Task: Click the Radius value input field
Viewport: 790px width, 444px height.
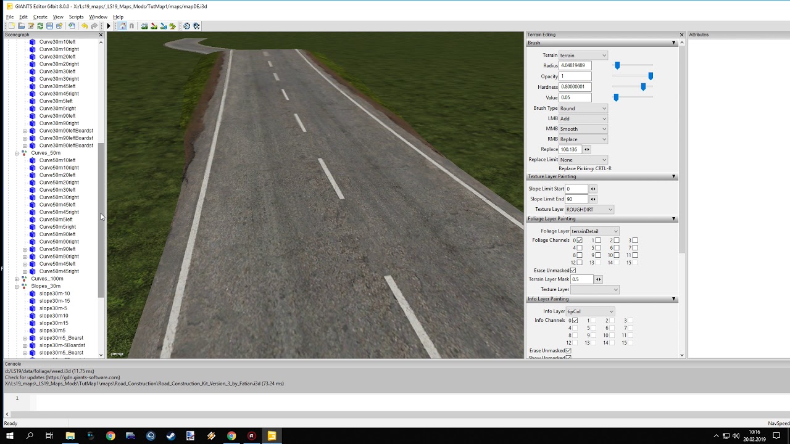Action: 575,65
